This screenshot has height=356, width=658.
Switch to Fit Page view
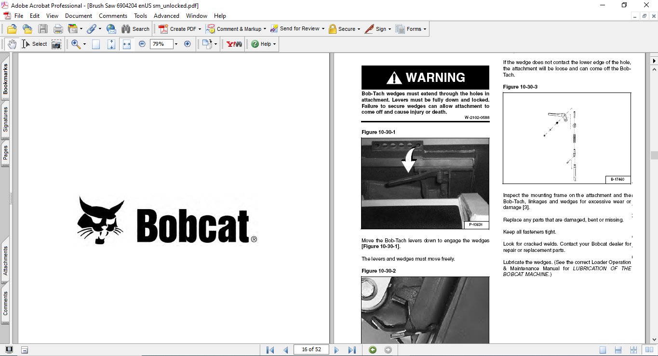(111, 44)
